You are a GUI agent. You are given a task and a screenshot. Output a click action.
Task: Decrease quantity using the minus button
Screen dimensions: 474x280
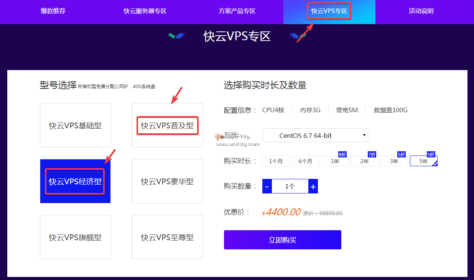267,186
